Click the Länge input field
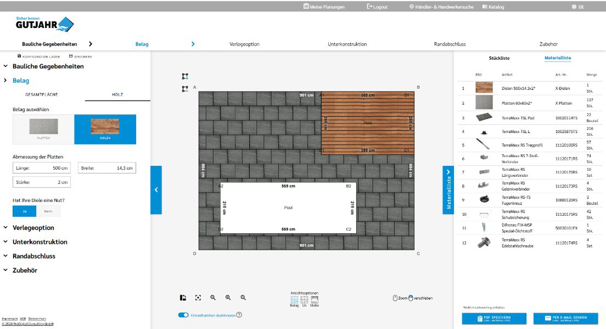Image resolution: width=606 pixels, height=329 pixels. pyautogui.click(x=43, y=168)
